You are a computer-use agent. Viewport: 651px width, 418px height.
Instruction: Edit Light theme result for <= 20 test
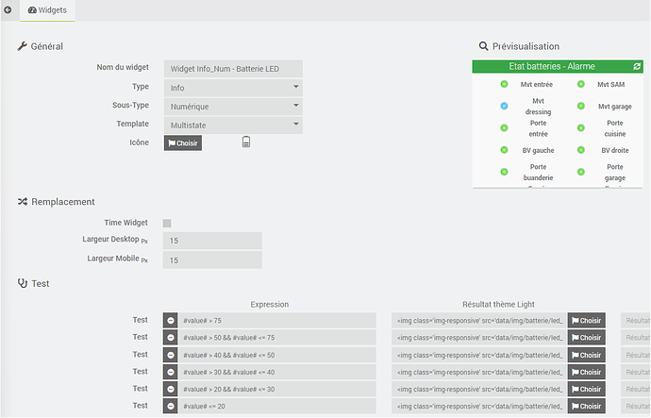[479, 406]
